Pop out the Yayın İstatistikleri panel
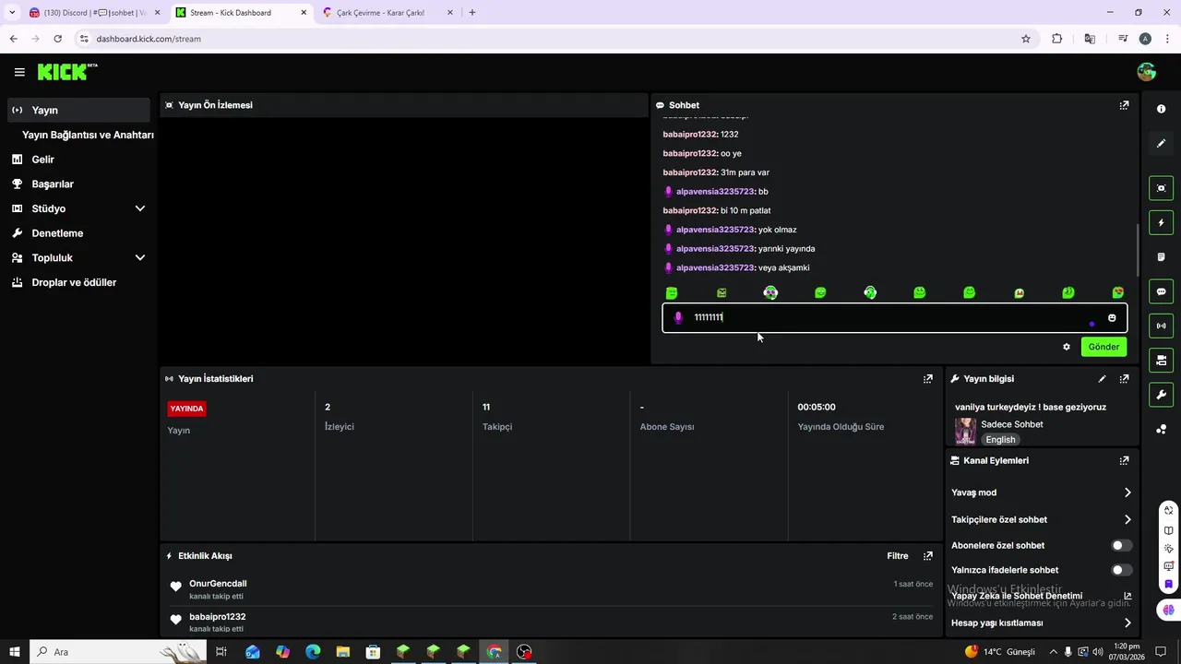The height and width of the screenshot is (664, 1181). pyautogui.click(x=928, y=379)
